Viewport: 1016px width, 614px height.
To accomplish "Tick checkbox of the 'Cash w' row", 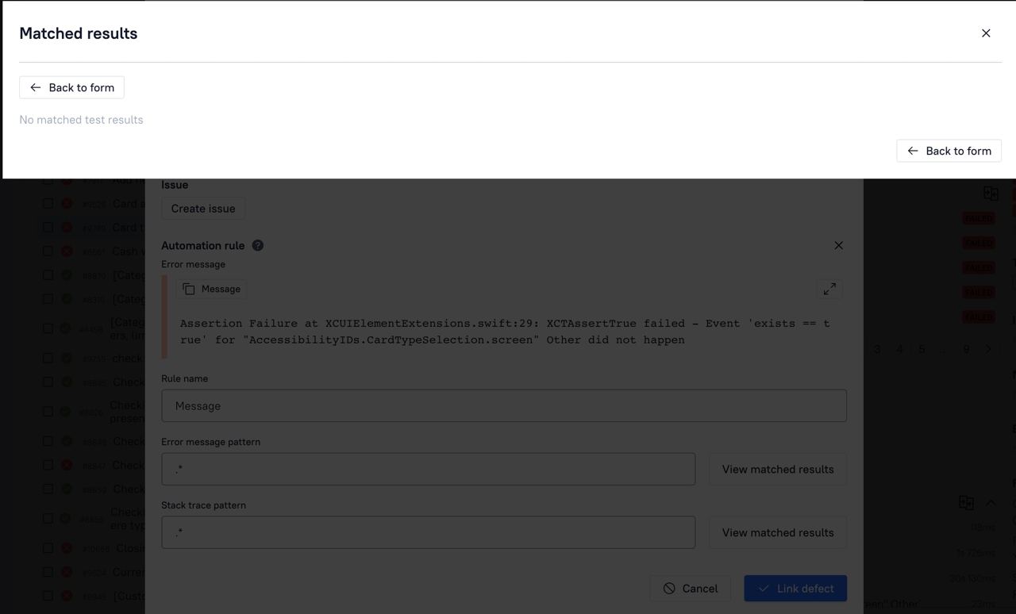I will 48,251.
